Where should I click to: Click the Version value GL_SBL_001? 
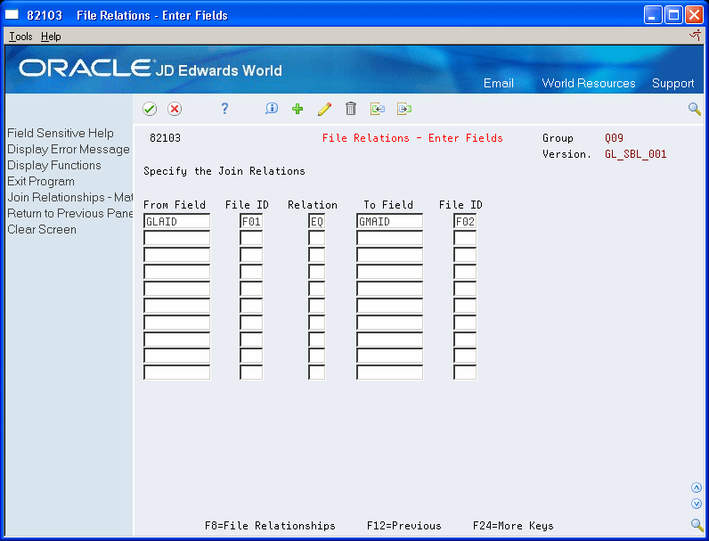(635, 154)
